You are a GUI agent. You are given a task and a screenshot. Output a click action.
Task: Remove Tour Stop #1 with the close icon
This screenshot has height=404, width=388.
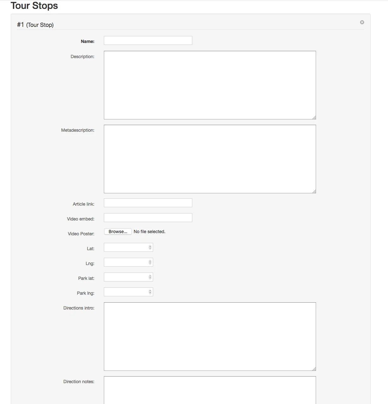click(362, 22)
